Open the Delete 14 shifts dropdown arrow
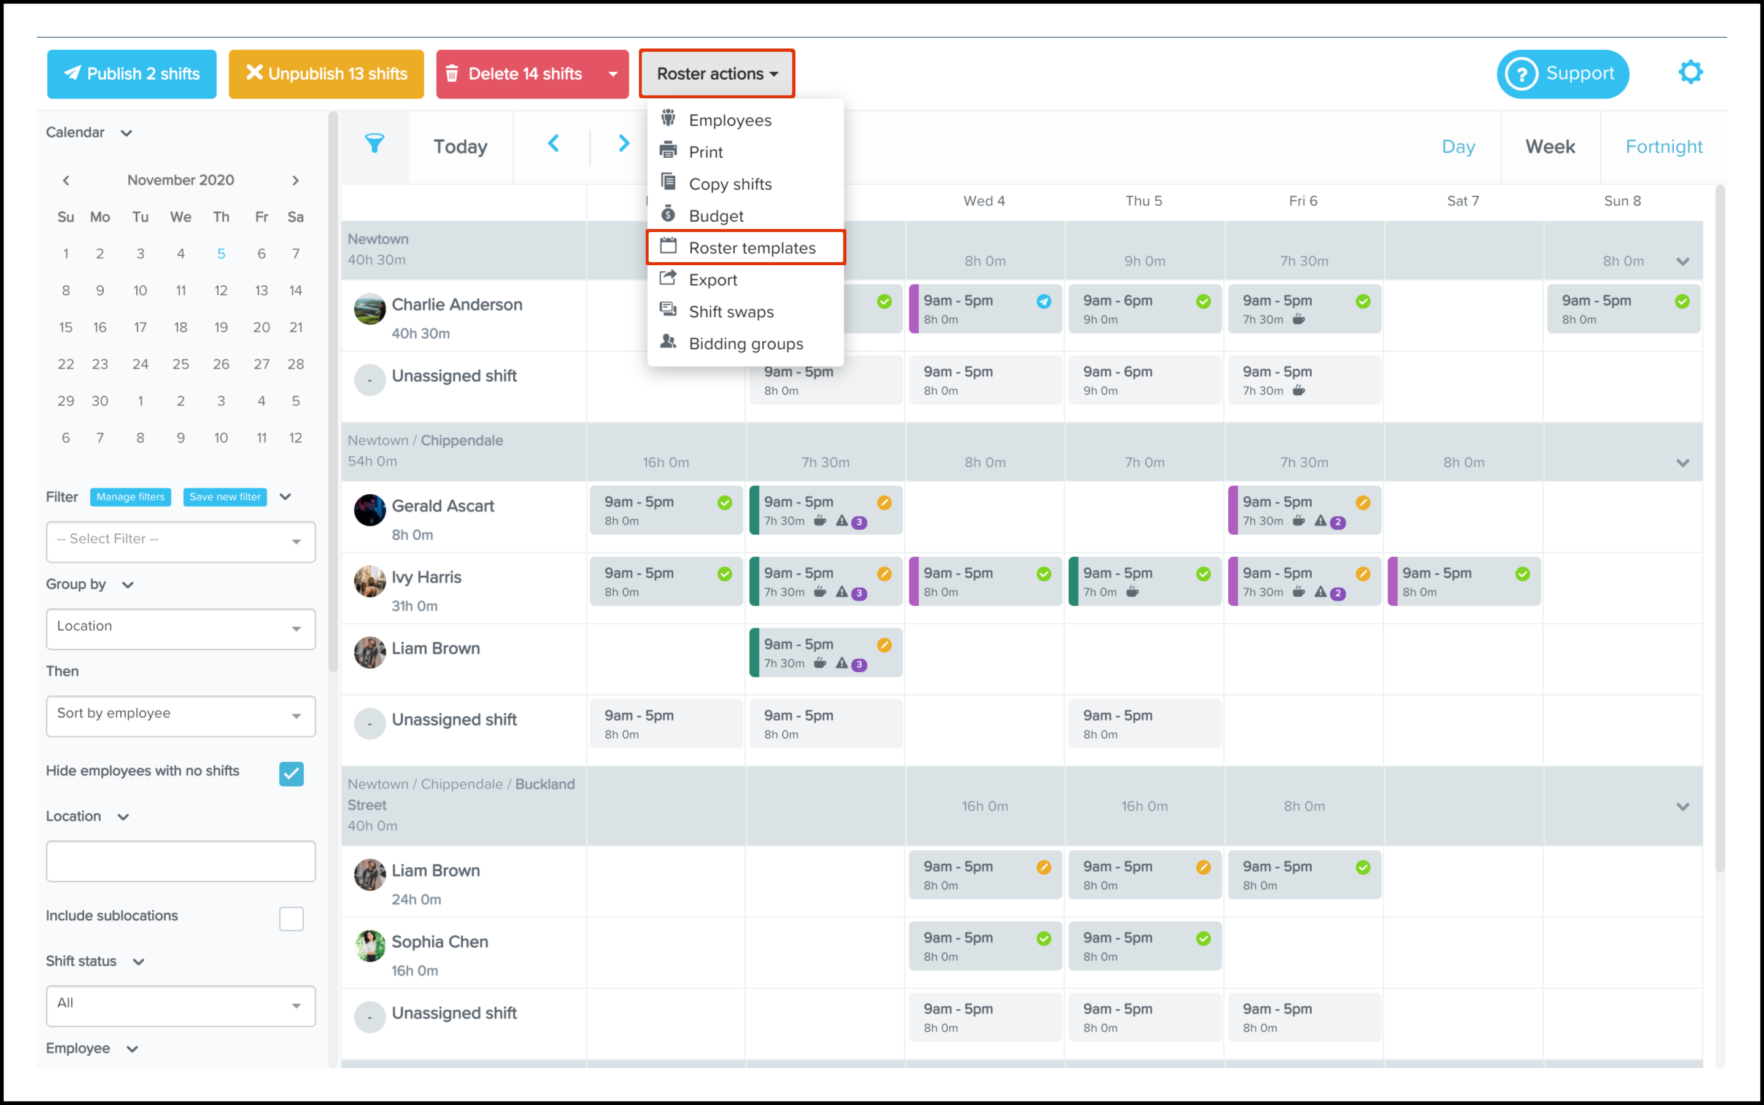This screenshot has width=1764, height=1105. (x=613, y=74)
